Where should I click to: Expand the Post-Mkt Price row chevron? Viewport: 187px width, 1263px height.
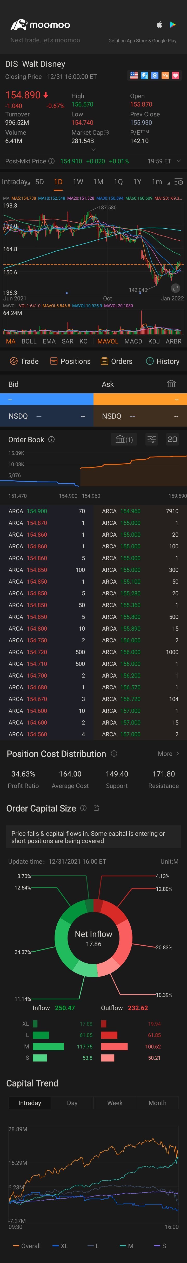click(178, 161)
